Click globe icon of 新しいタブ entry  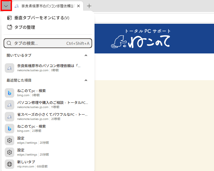click(x=10, y=164)
